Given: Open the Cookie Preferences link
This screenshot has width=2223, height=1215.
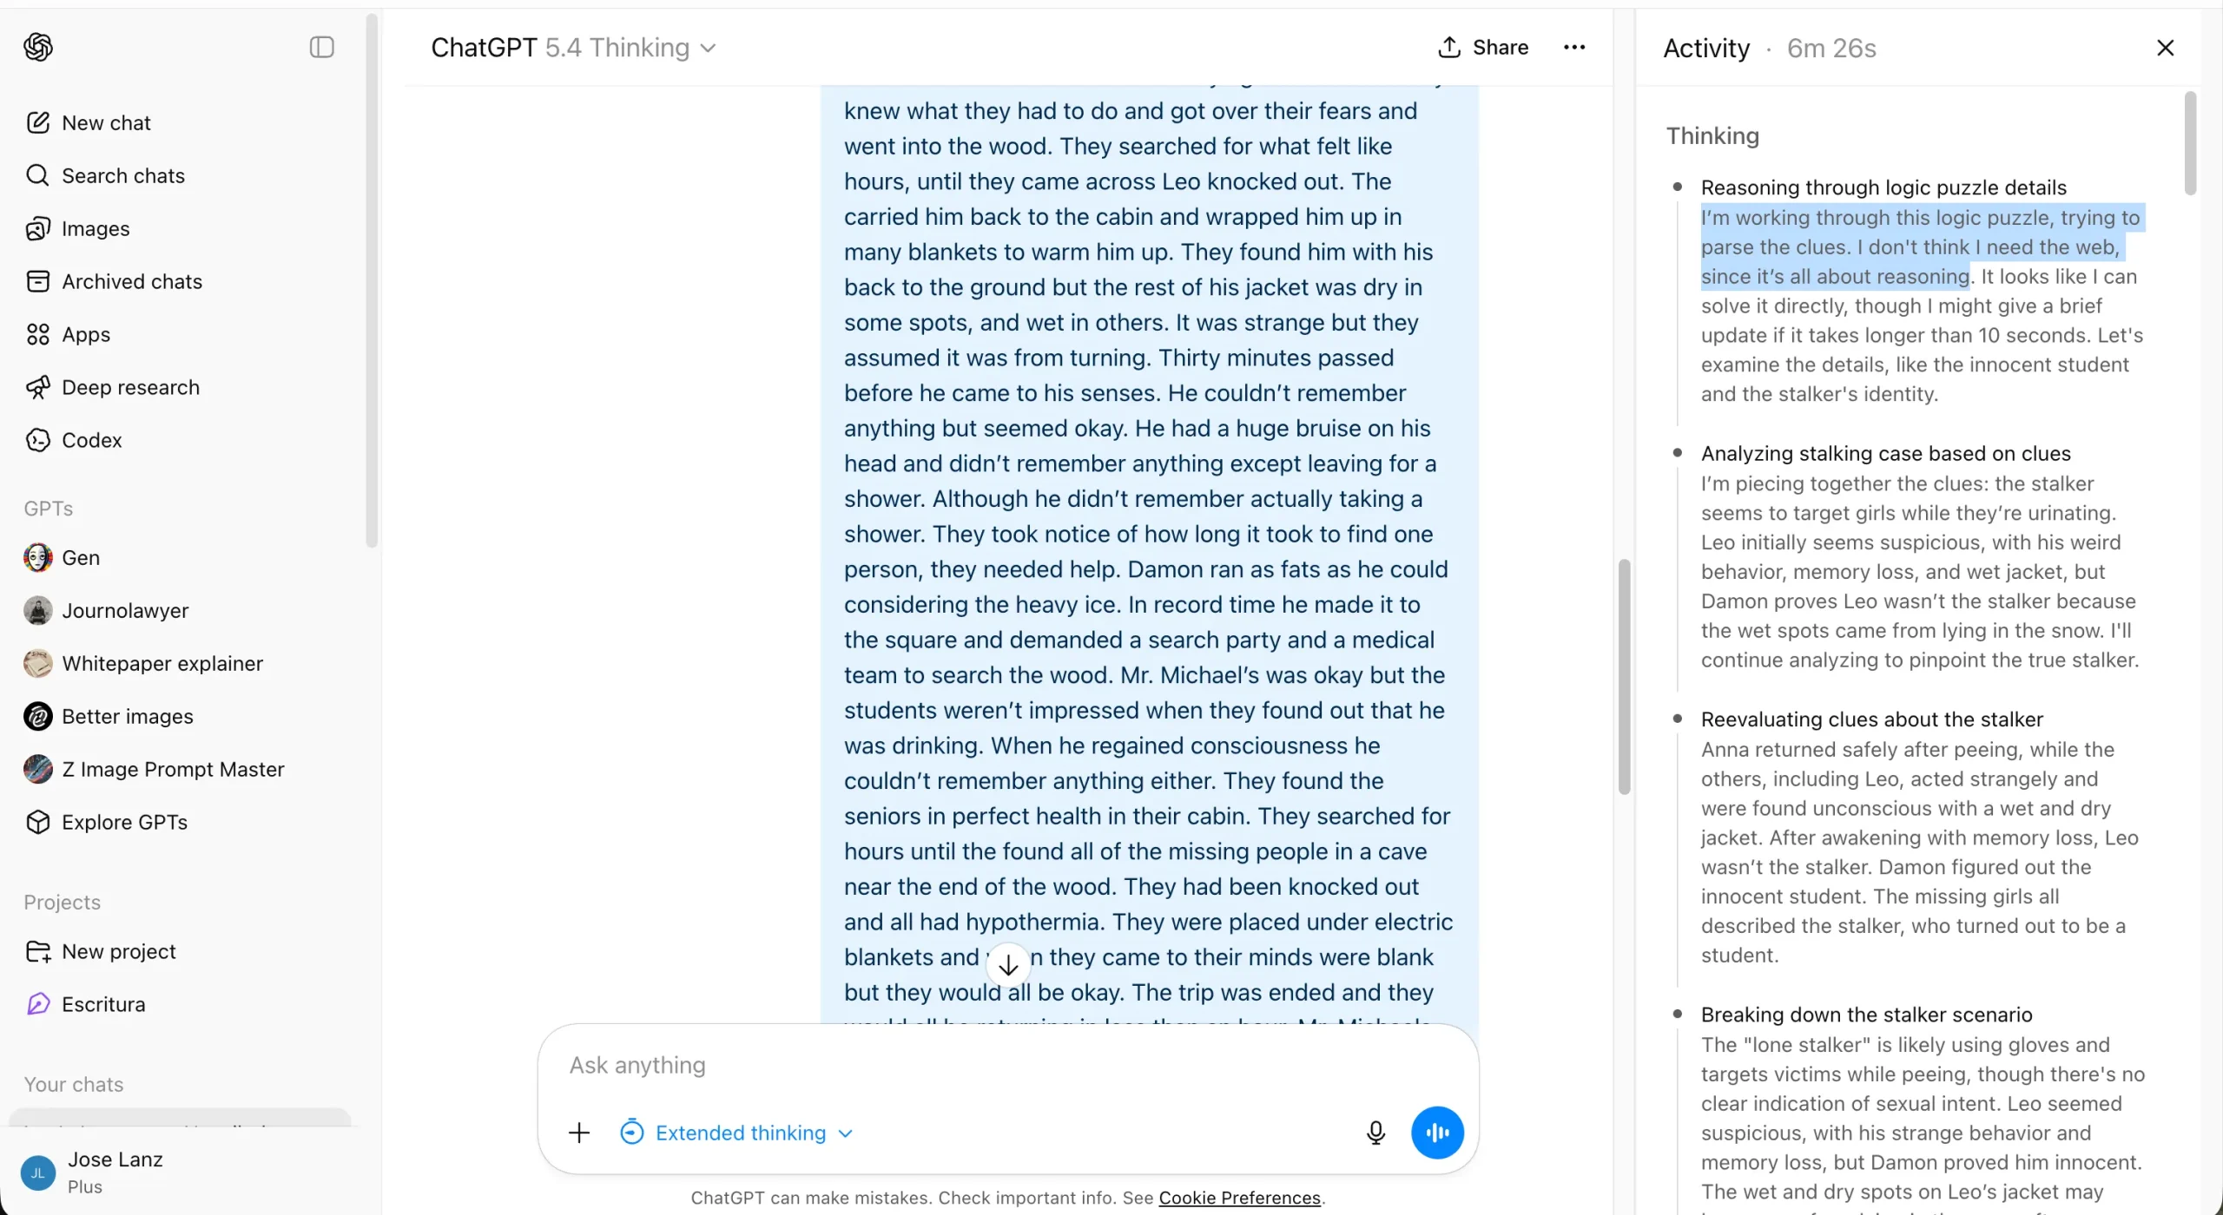Looking at the screenshot, I should [1239, 1199].
